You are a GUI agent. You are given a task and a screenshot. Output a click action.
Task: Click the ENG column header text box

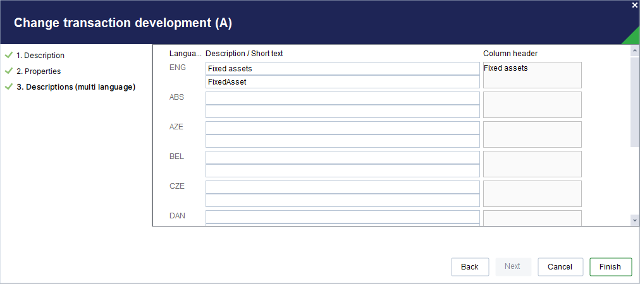tap(532, 75)
